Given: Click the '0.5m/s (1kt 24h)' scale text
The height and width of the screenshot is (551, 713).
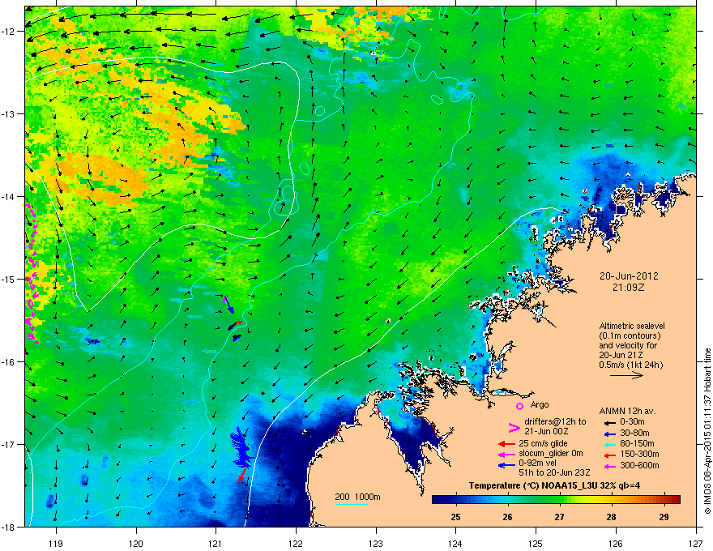Looking at the screenshot, I should pyautogui.click(x=630, y=365).
